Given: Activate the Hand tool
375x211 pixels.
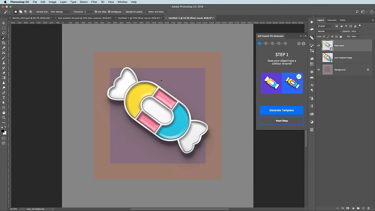Looking at the screenshot, I should pos(4,113).
